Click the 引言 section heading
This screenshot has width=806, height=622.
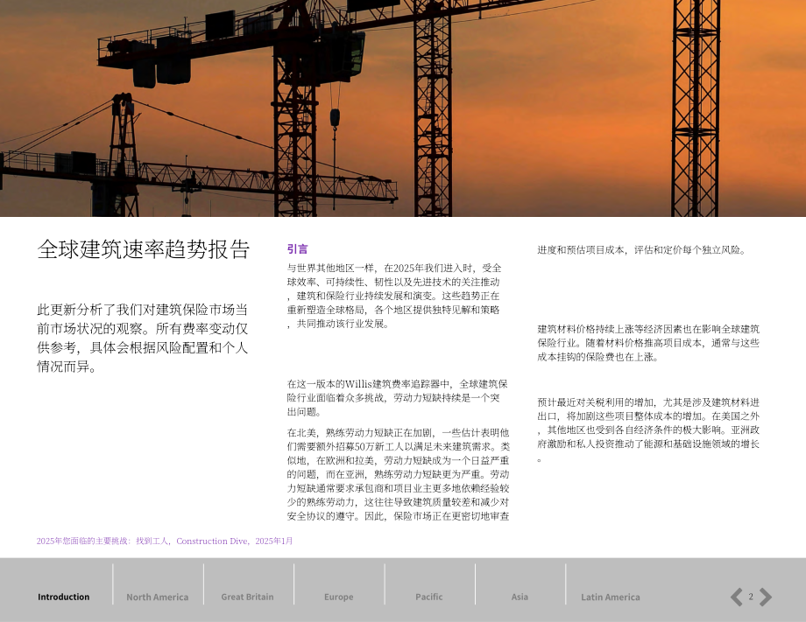(298, 249)
